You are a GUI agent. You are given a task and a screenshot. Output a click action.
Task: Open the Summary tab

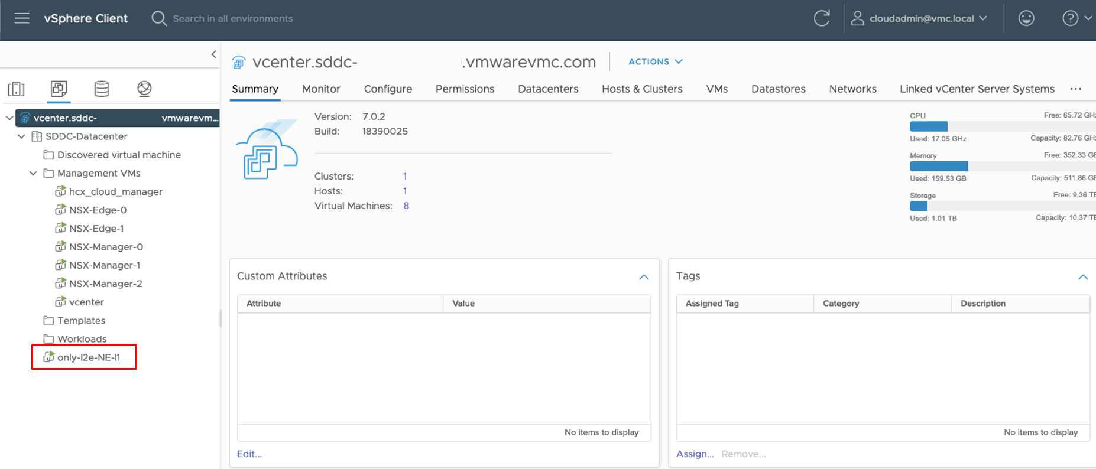coord(255,89)
